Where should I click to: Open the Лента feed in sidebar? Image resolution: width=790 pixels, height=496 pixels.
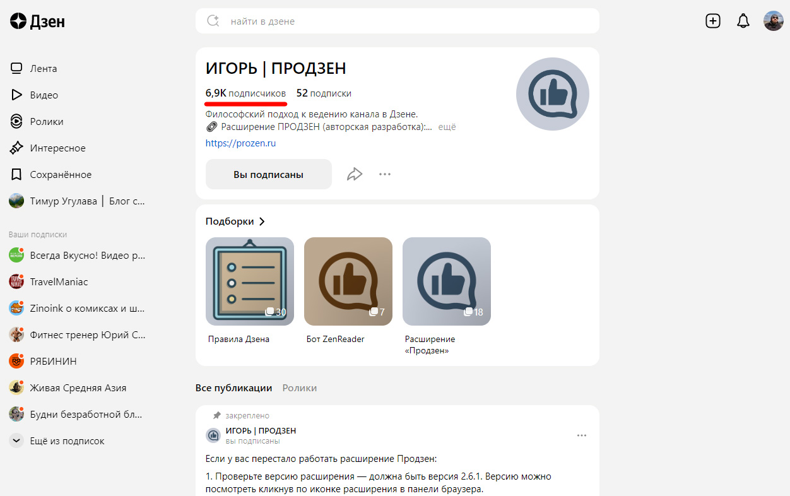34,68
